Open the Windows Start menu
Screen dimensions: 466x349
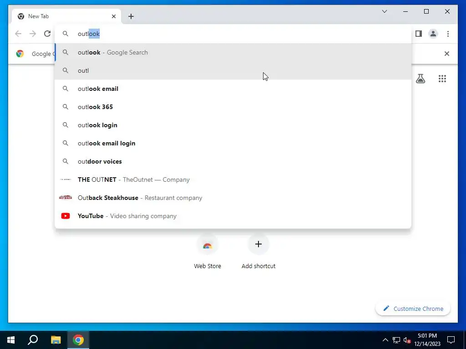coord(11,340)
